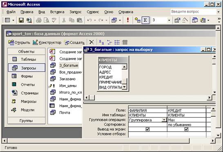Open the Группировка group operation dropdown
223x152 pixels.
pyautogui.click(x=164, y=120)
